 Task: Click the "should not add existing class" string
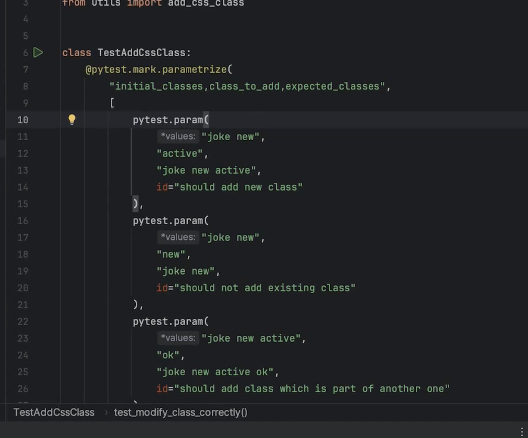point(264,288)
